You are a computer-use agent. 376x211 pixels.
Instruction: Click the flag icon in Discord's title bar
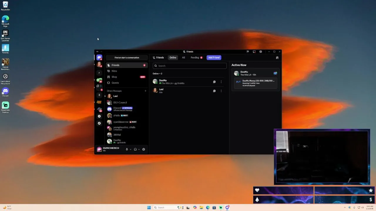[x=248, y=52]
